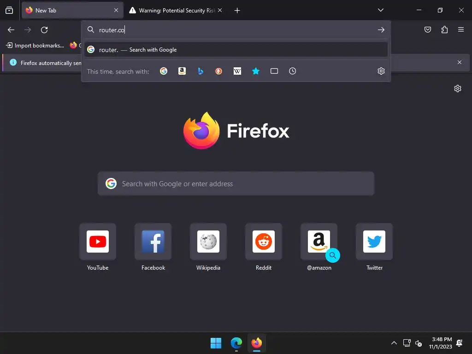Search this time with Amazon icon
The width and height of the screenshot is (472, 354).
point(182,71)
